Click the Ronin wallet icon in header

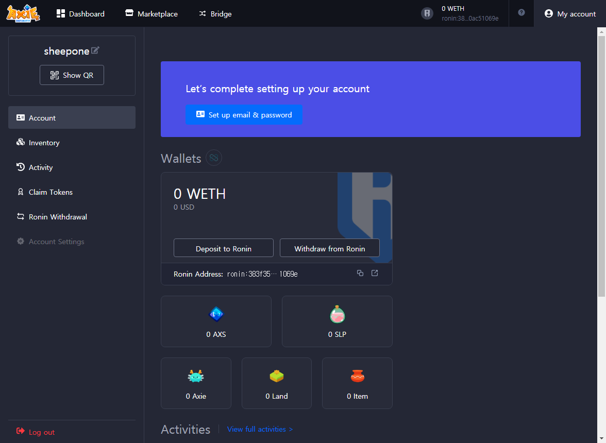point(427,13)
